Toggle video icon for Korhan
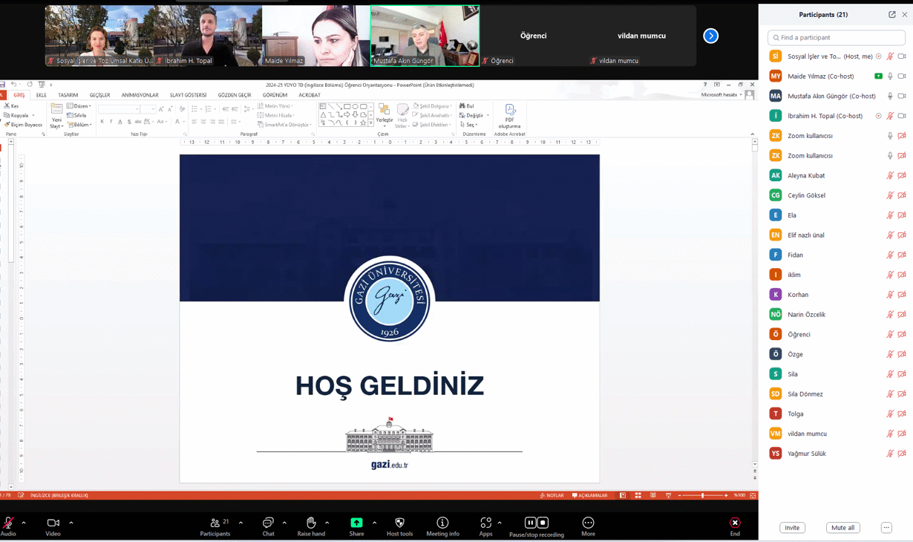913x542 pixels. [x=902, y=295]
